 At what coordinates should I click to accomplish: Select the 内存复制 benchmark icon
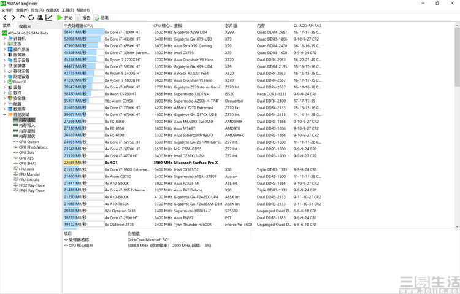coord(16,131)
